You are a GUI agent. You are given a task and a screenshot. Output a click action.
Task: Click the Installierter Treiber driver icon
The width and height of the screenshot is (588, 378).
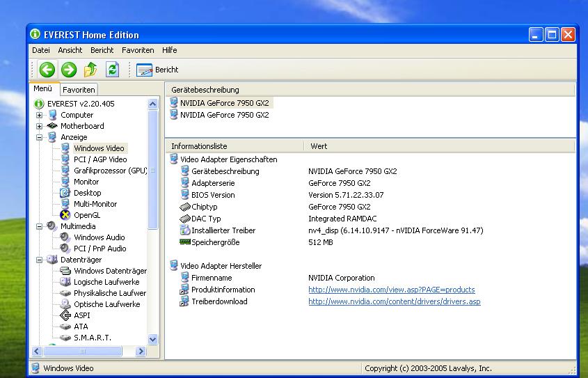[x=185, y=230]
